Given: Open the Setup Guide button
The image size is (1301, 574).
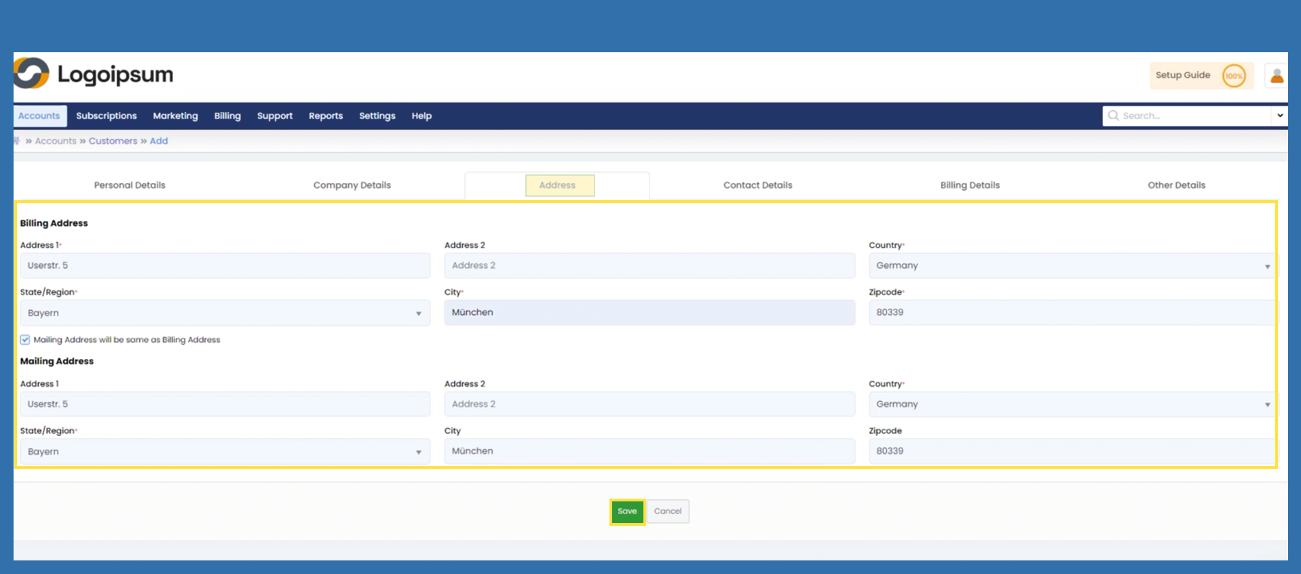Looking at the screenshot, I should click(x=1182, y=75).
